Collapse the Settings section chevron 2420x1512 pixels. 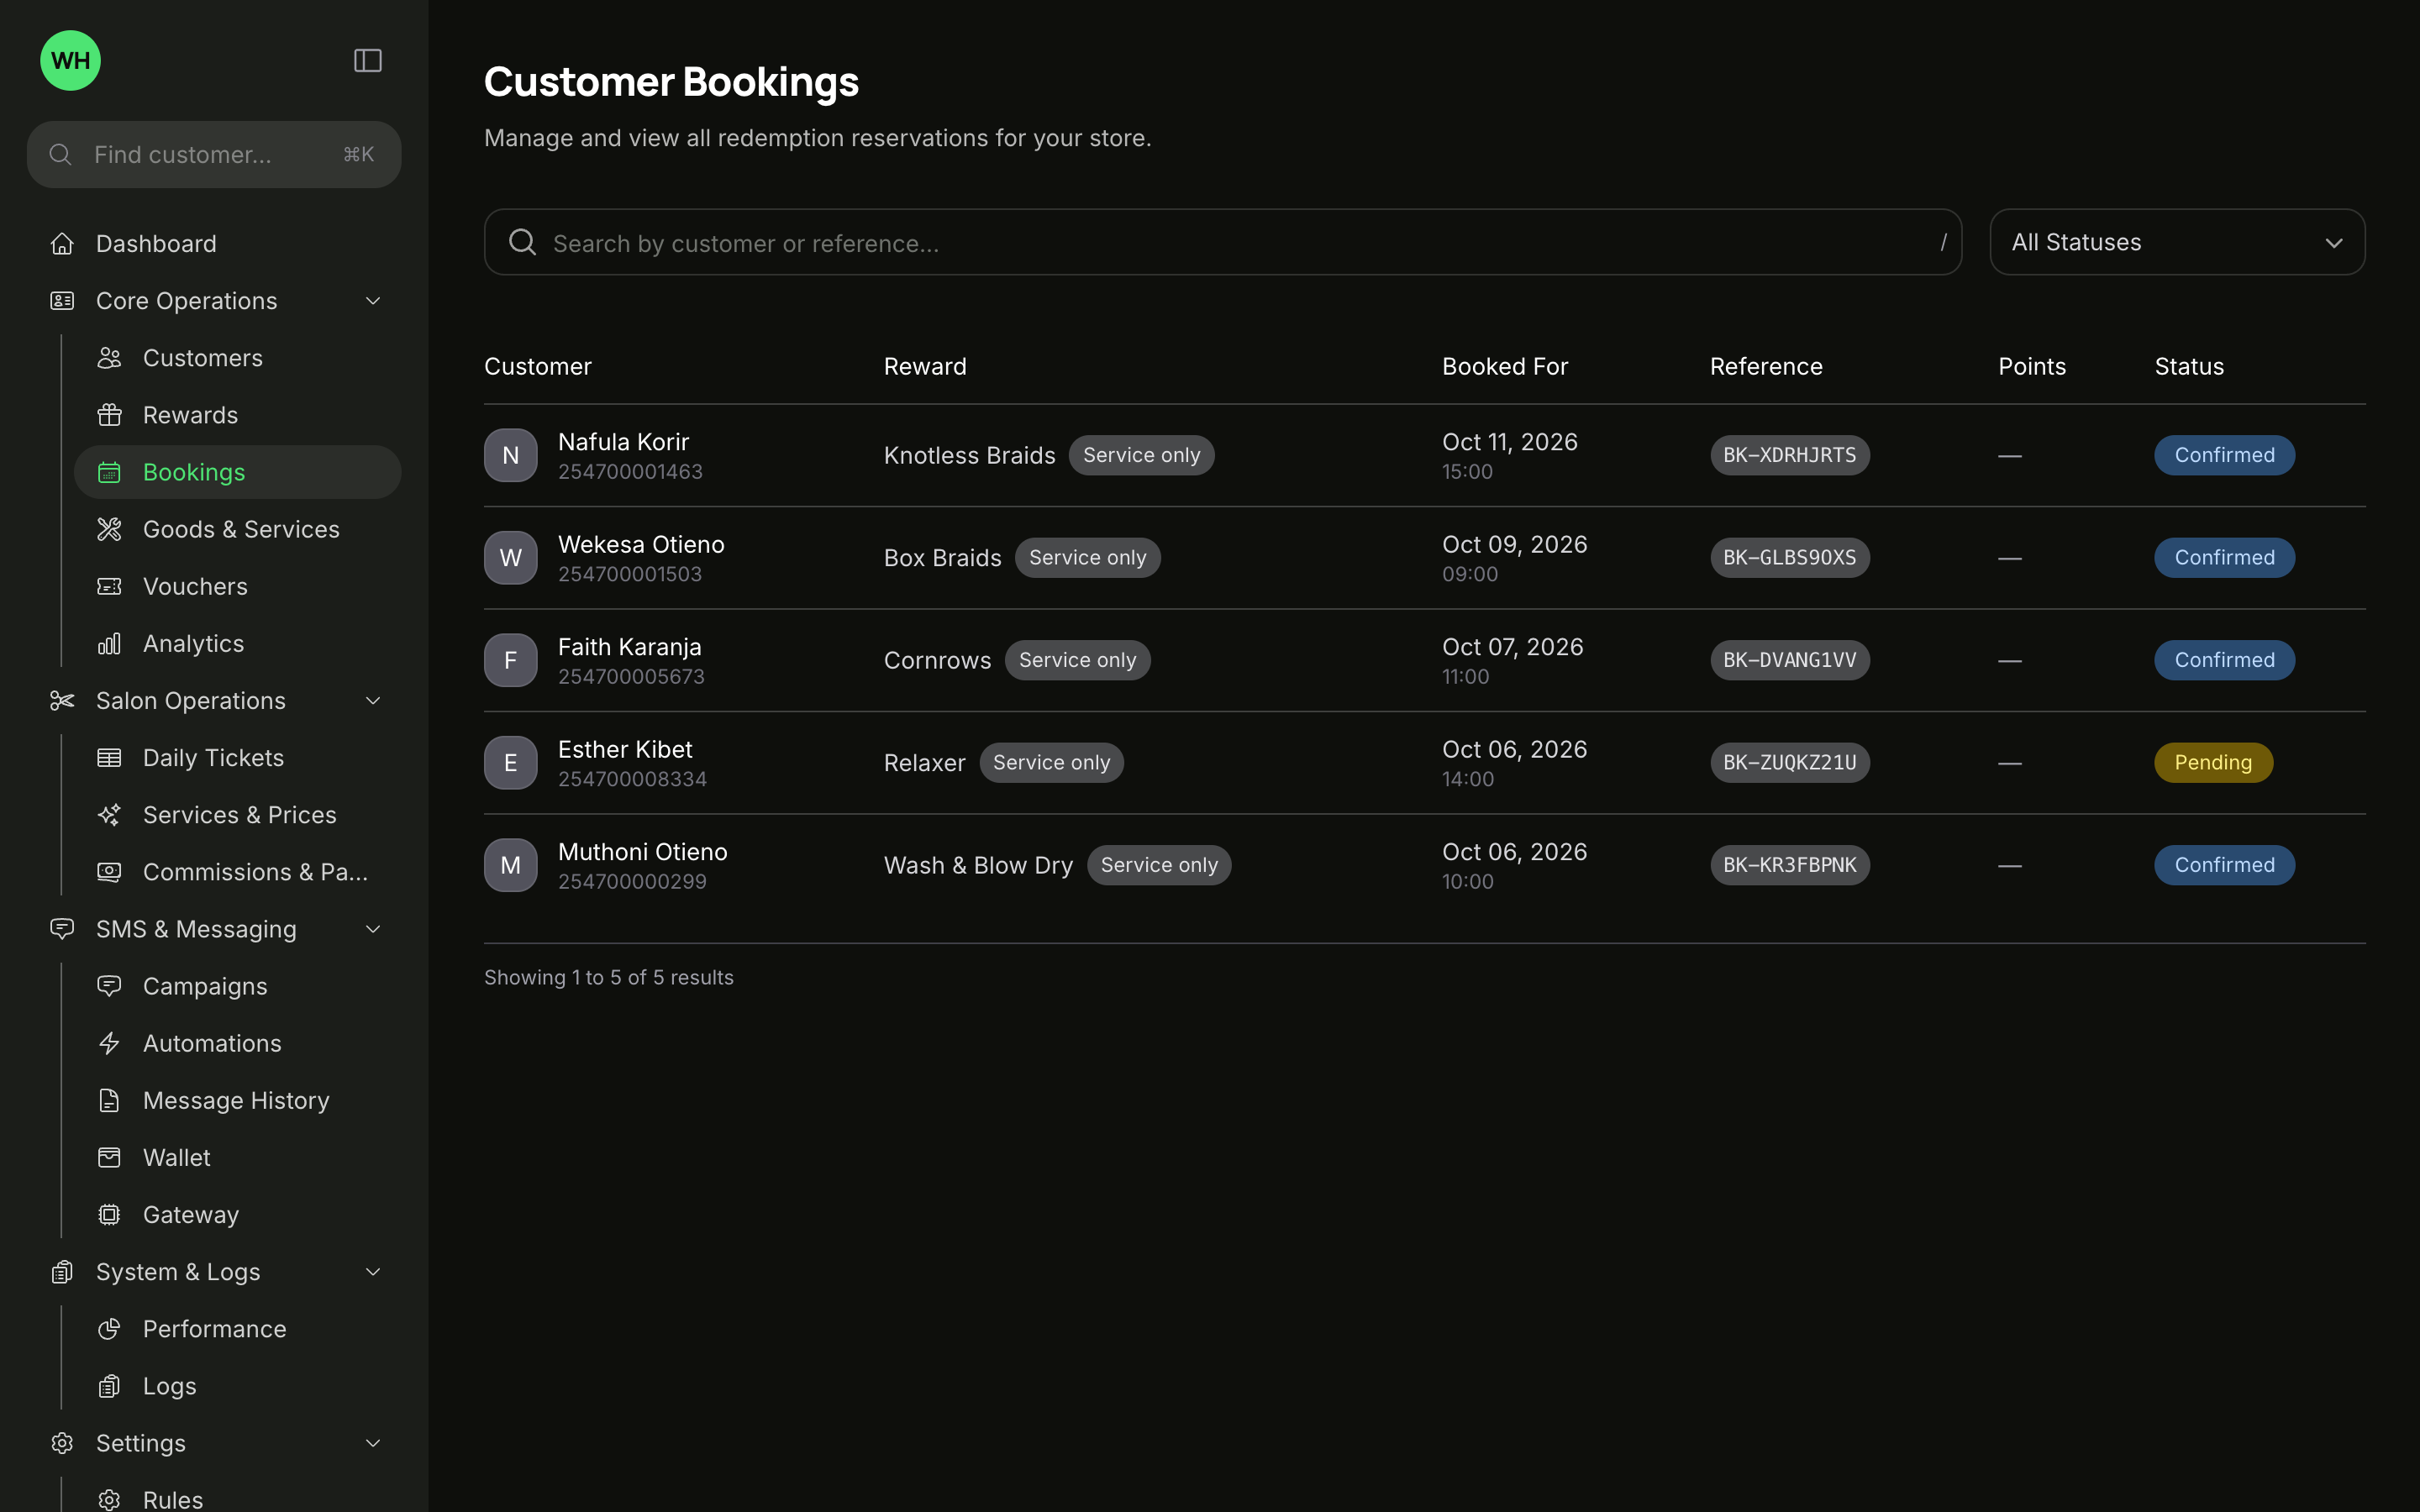coord(373,1443)
